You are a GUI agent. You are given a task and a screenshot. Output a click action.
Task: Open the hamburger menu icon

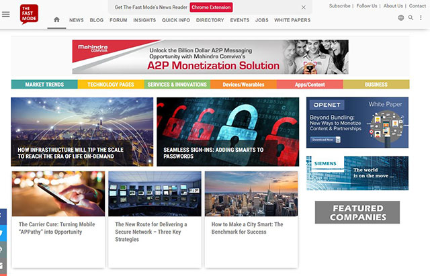(x=6, y=14)
